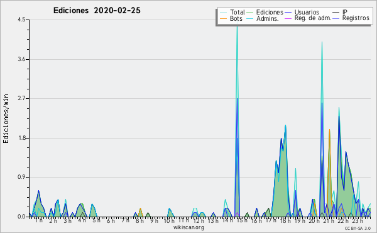Click the '15 h' x-axis label
Image resolution: width=377 pixels, height=233 pixels.
point(242,220)
